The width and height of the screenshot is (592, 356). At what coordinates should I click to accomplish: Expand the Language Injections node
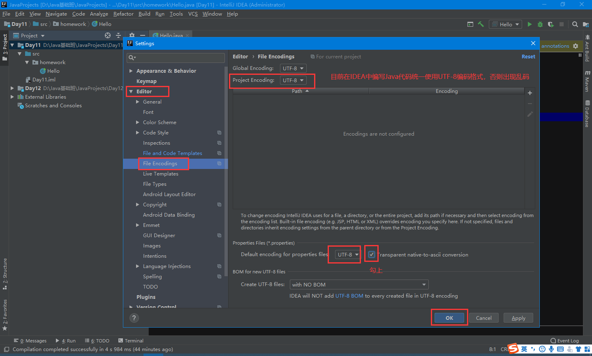pyautogui.click(x=138, y=266)
